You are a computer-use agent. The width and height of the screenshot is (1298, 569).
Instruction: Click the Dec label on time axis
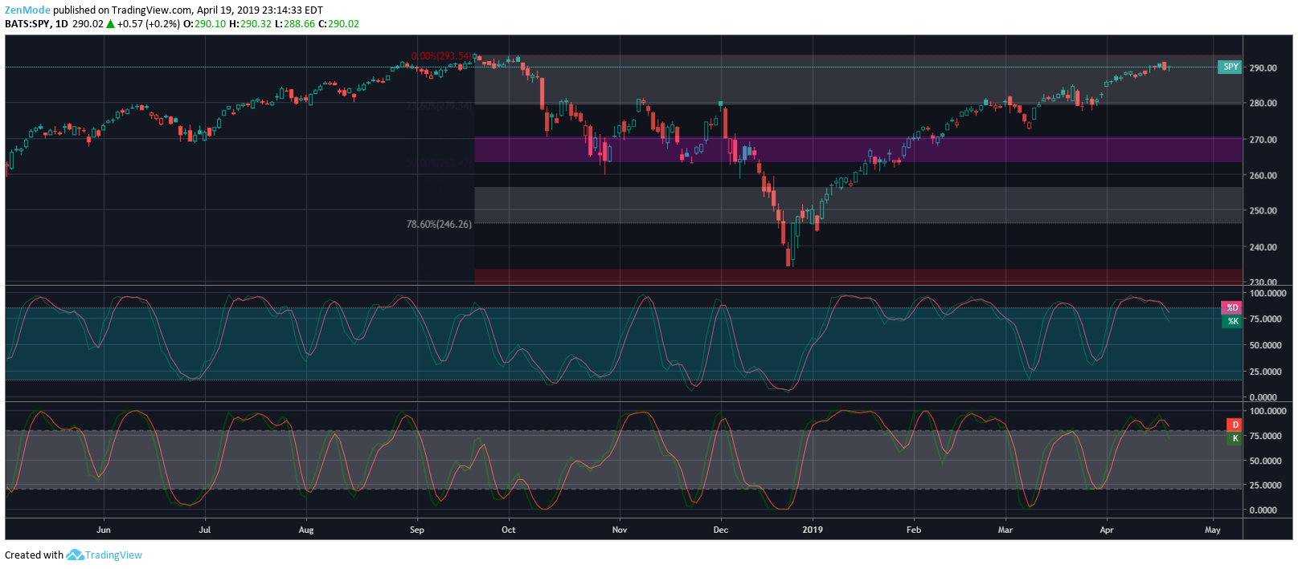[721, 530]
